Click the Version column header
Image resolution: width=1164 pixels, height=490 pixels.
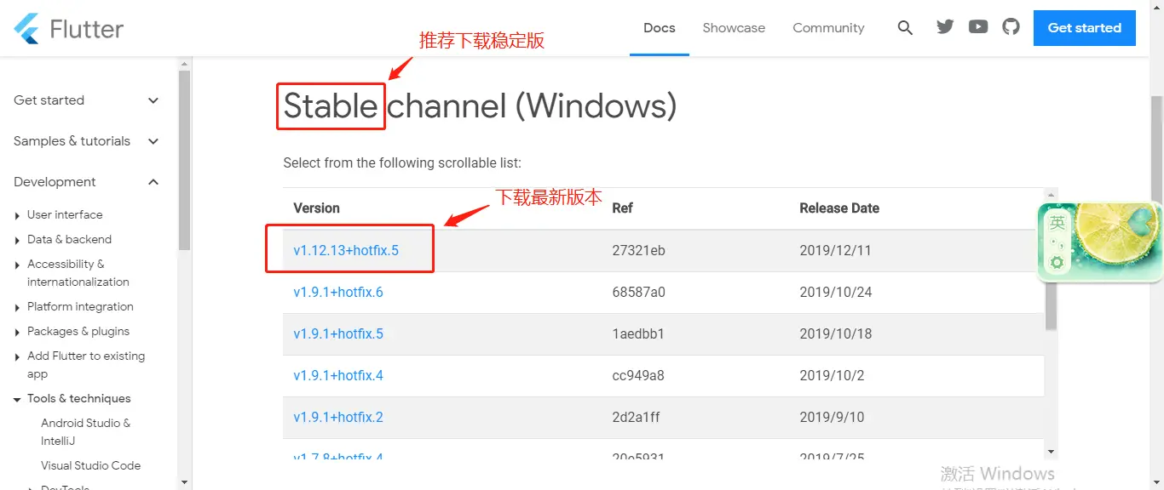click(x=316, y=208)
